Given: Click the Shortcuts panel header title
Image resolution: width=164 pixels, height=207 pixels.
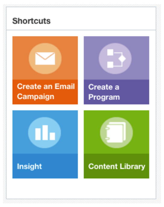Looking at the screenshot, I should point(31,21).
